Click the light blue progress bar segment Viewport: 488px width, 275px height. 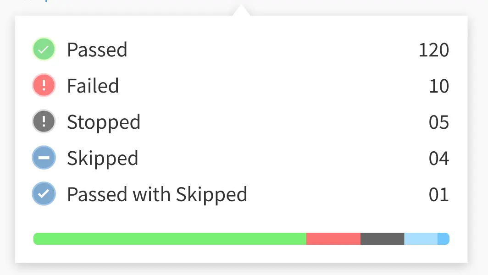pos(421,239)
